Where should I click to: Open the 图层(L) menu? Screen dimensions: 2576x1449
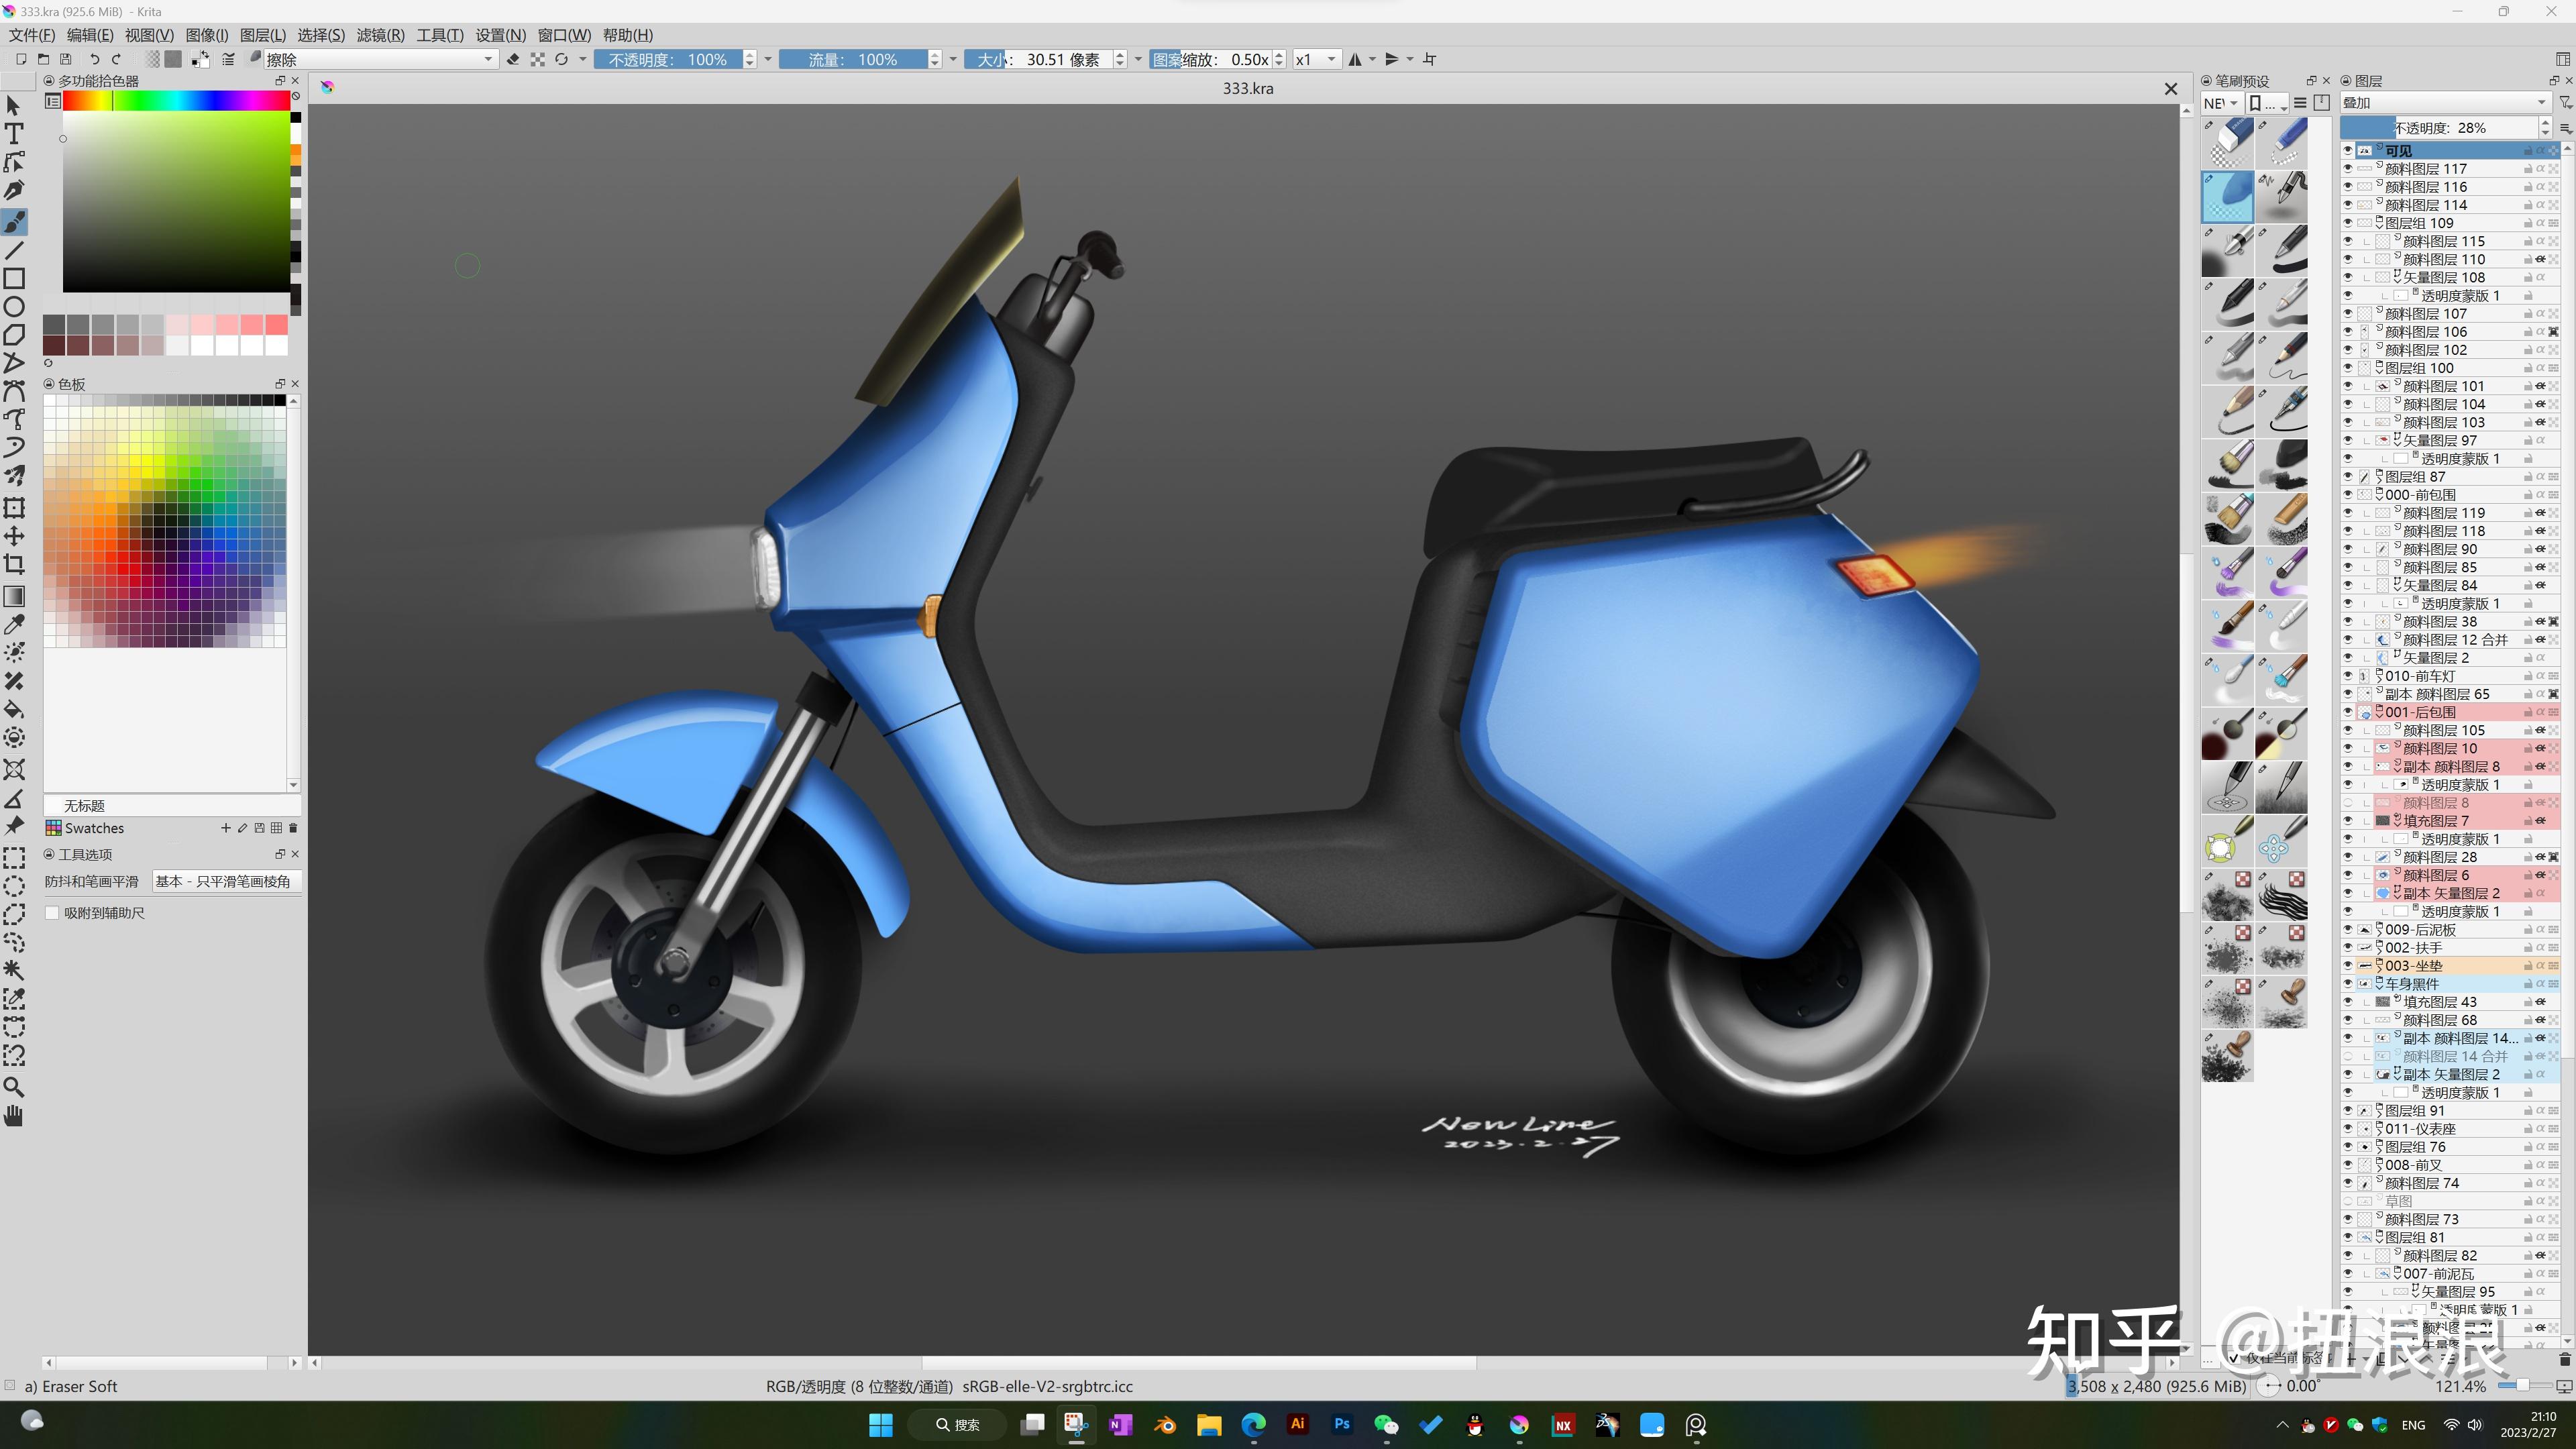[x=263, y=35]
